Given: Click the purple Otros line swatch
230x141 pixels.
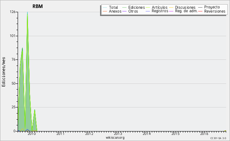Looking at the screenshot, I should 124,11.
